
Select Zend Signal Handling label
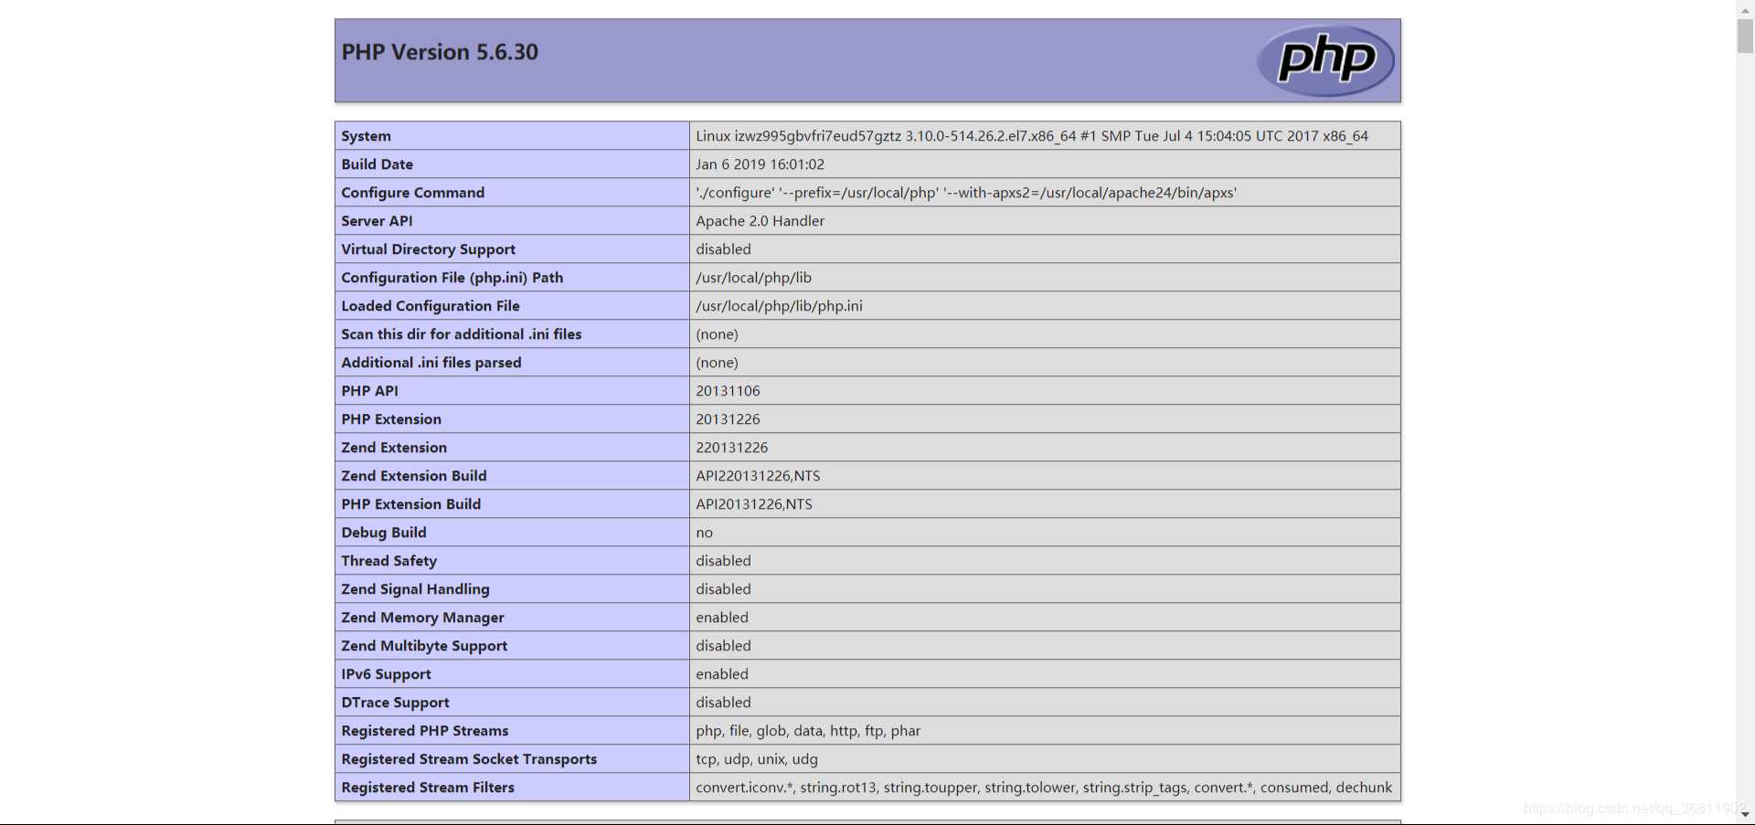tap(415, 589)
